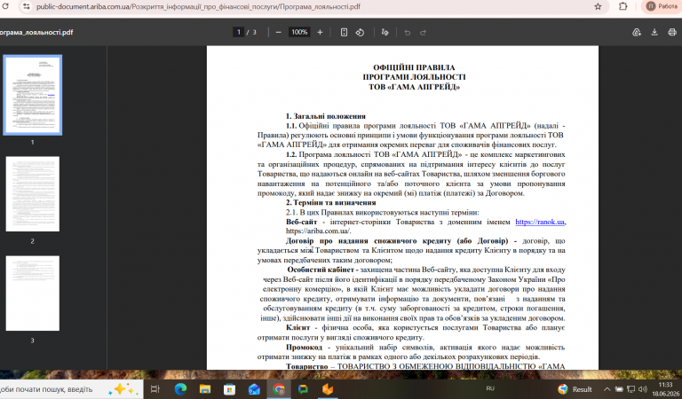
Task: Download the PDF file
Action: click(654, 32)
